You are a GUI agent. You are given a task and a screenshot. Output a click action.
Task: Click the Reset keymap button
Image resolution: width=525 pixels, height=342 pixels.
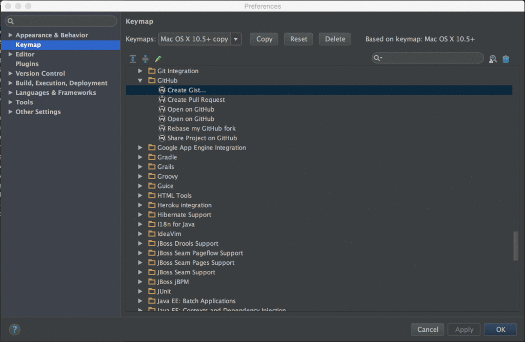pos(298,39)
